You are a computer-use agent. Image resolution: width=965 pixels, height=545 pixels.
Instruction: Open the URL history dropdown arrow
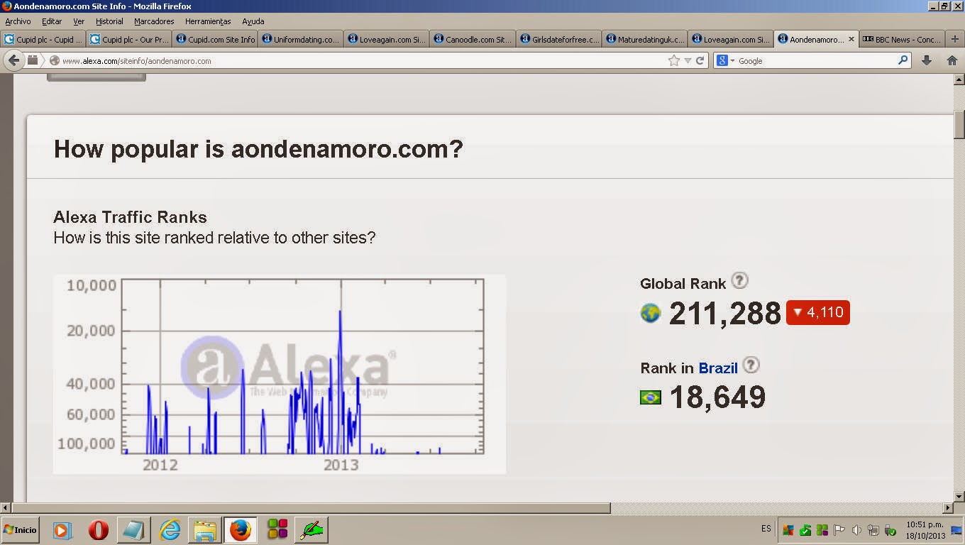click(688, 61)
